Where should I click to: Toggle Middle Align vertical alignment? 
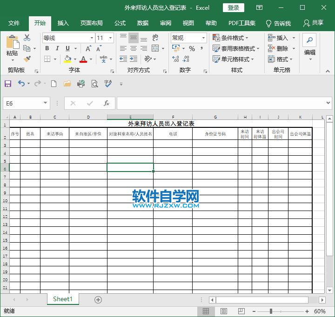[x=134, y=38]
